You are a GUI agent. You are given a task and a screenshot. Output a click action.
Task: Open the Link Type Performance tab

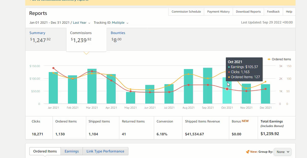coord(105,151)
